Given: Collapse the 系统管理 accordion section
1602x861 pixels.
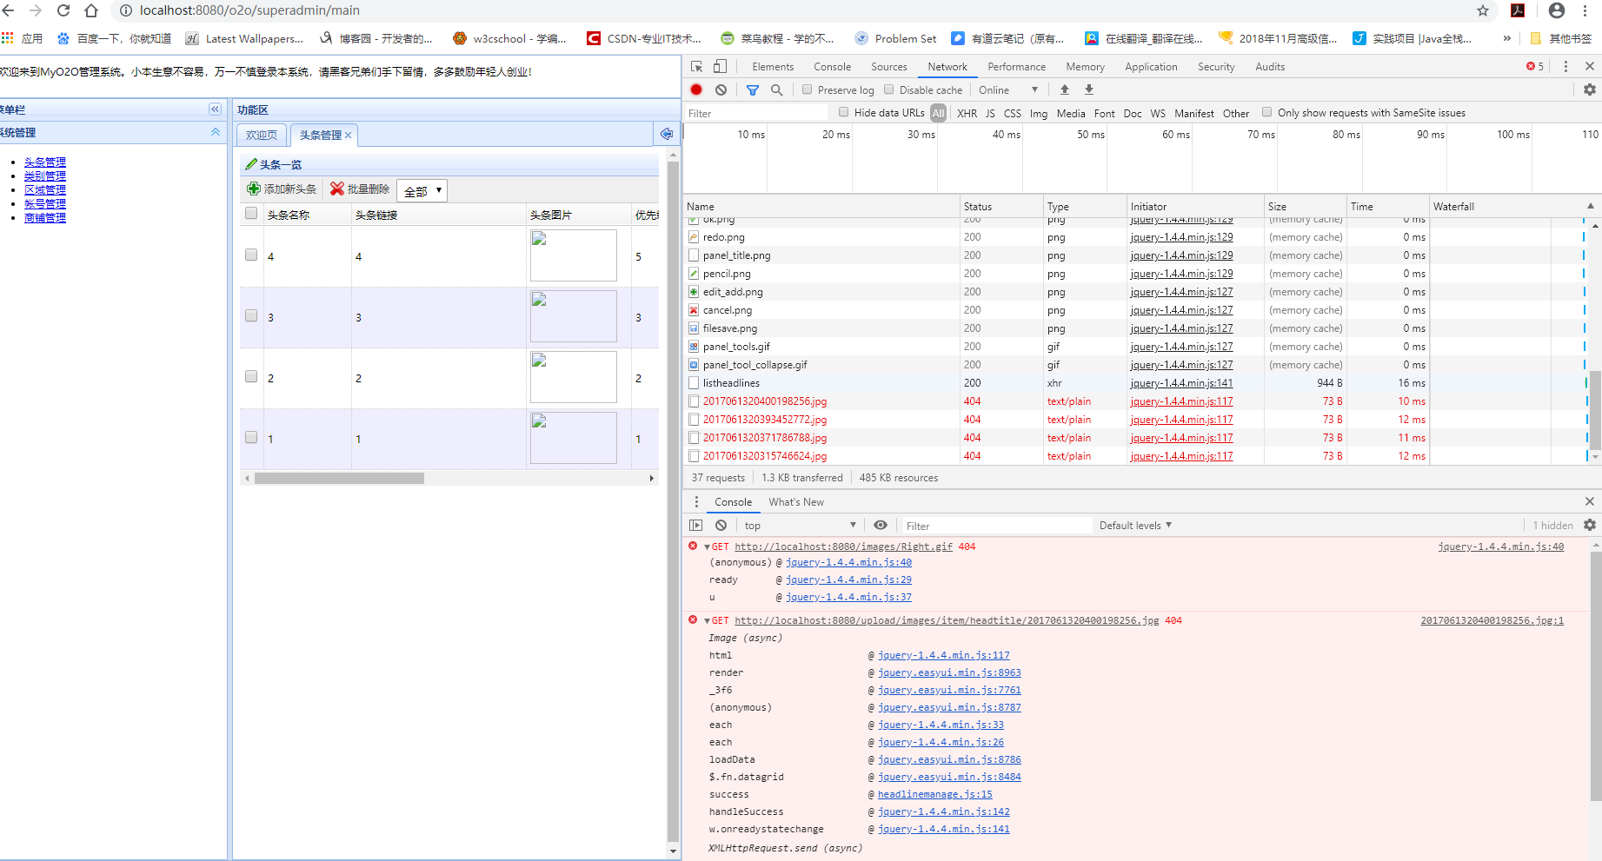Looking at the screenshot, I should (x=216, y=132).
